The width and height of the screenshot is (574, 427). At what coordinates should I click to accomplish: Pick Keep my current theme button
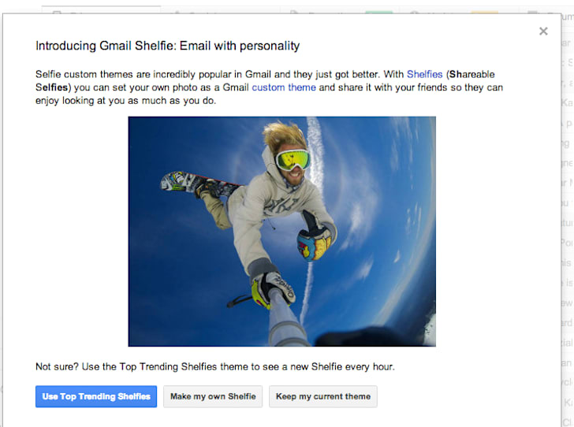pos(323,396)
